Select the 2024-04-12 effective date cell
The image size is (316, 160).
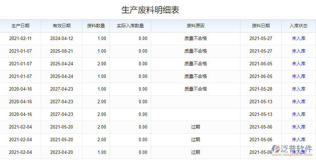tap(61, 38)
